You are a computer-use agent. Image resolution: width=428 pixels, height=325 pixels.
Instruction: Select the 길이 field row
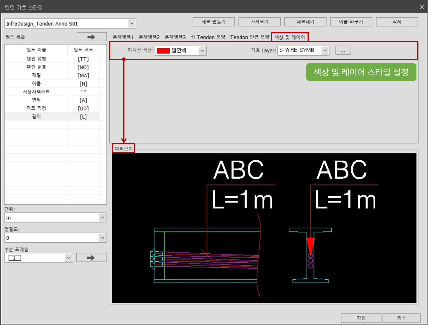coord(36,116)
